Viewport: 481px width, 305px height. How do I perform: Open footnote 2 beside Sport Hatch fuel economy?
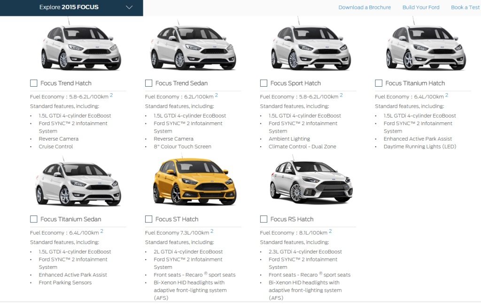pyautogui.click(x=341, y=95)
